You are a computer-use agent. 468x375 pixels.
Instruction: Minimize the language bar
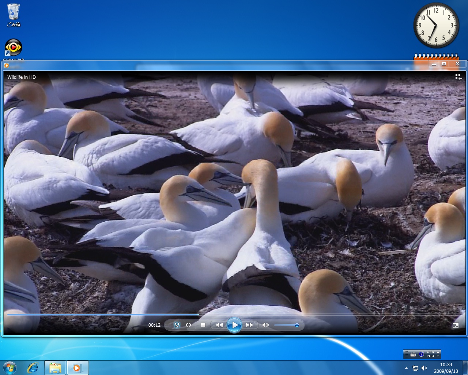pyautogui.click(x=438, y=352)
